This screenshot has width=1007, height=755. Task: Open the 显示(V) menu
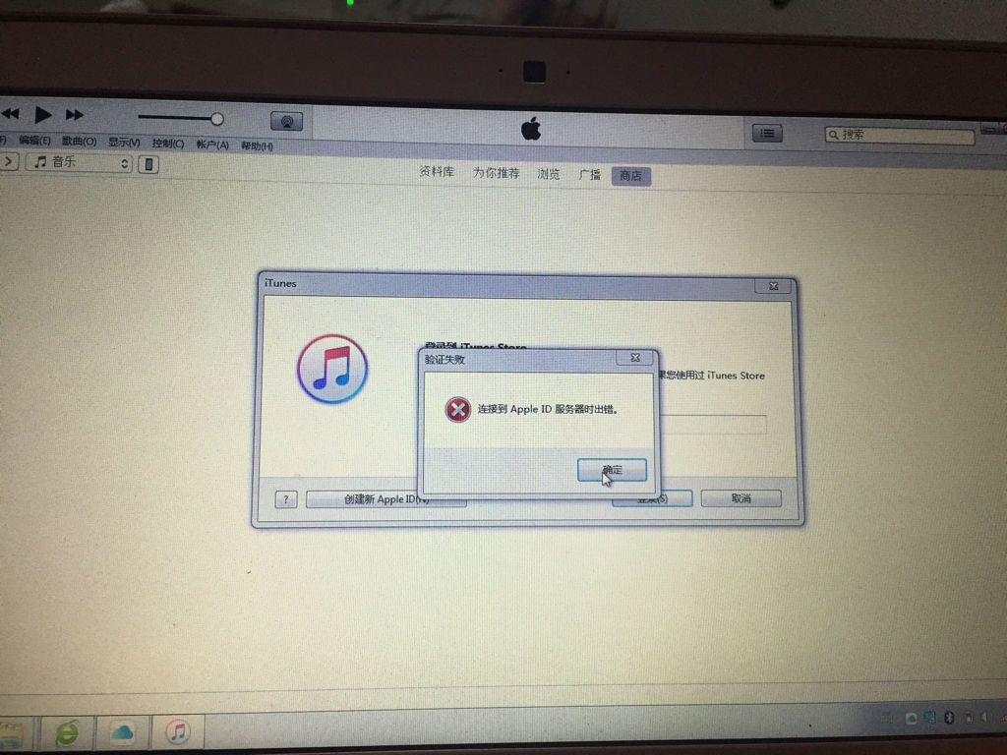(124, 143)
